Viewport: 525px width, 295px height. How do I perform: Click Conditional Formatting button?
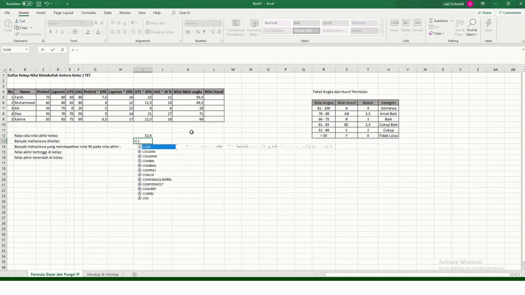click(x=236, y=27)
